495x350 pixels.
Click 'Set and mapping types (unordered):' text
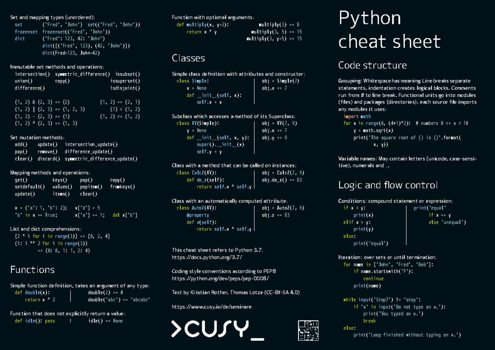(52, 17)
